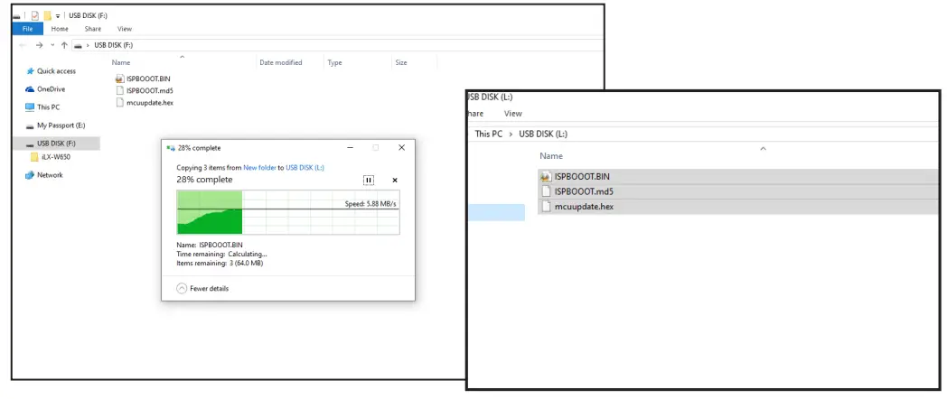Select Quick access in the navigation pane
947x399 pixels.
coord(56,71)
